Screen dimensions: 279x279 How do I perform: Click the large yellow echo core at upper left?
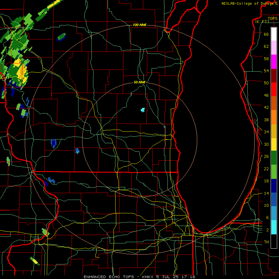point(21,72)
